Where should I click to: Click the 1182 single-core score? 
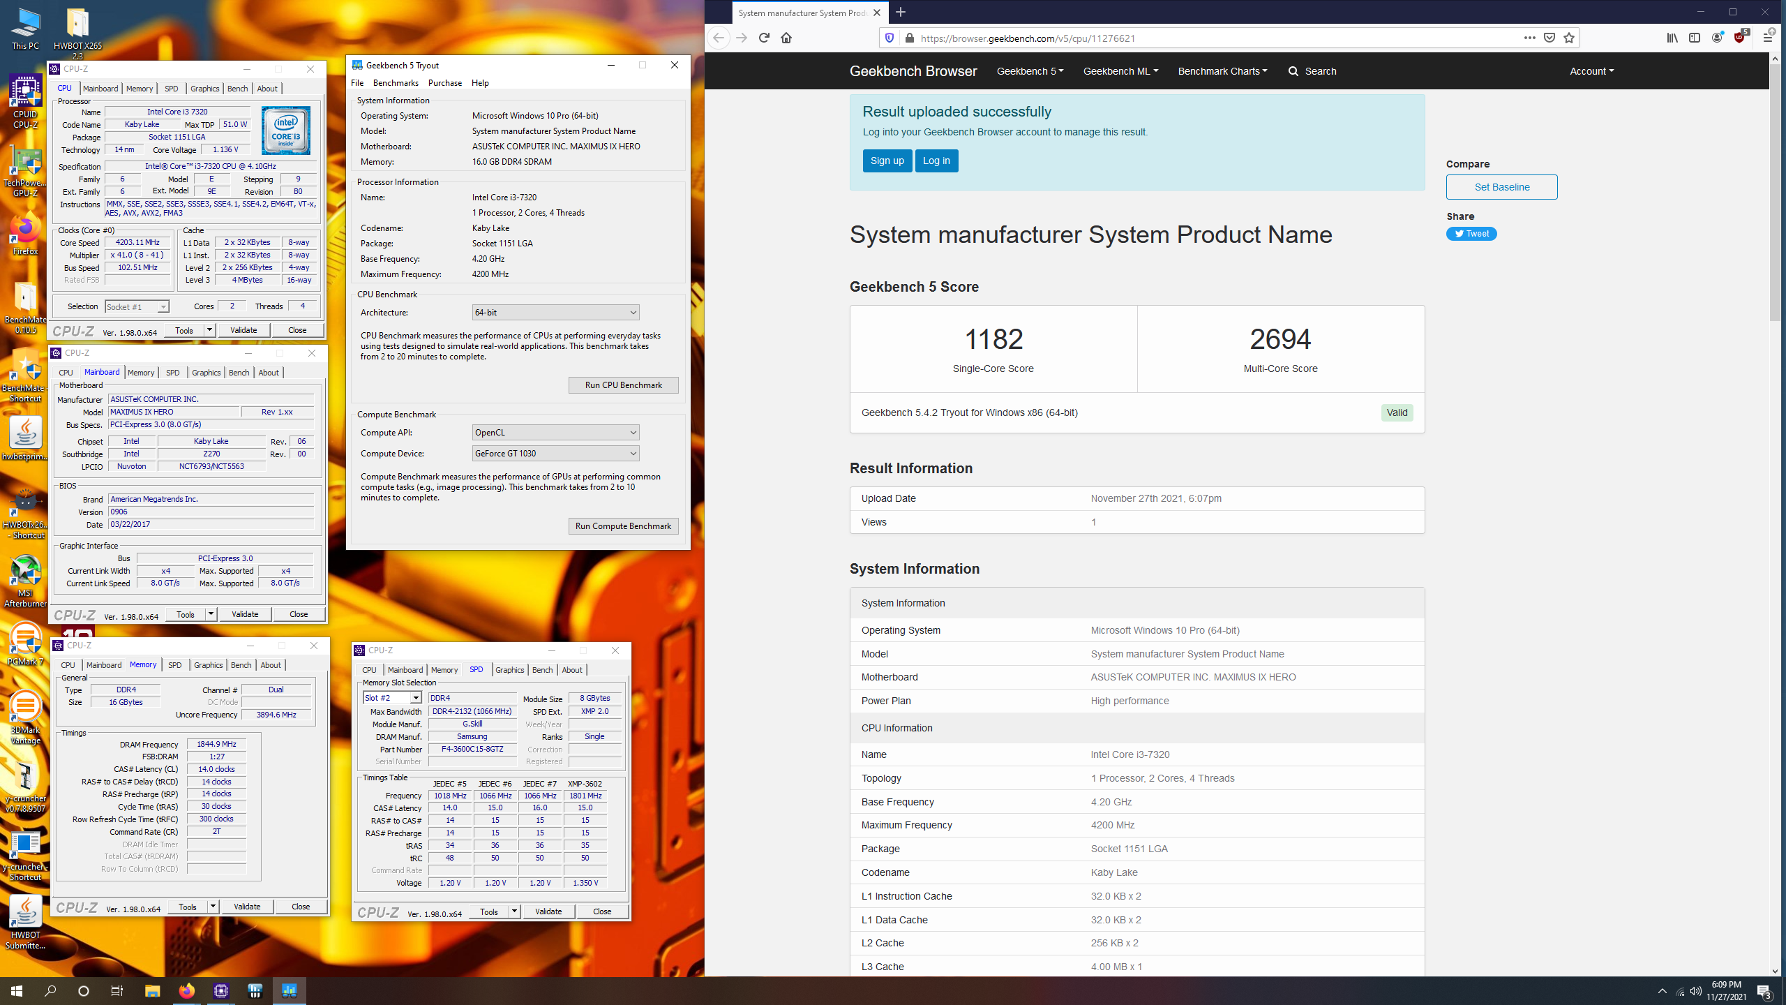(993, 339)
